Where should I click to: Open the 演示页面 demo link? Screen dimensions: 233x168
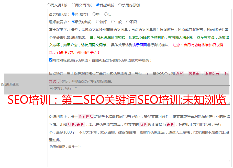coord(139,45)
